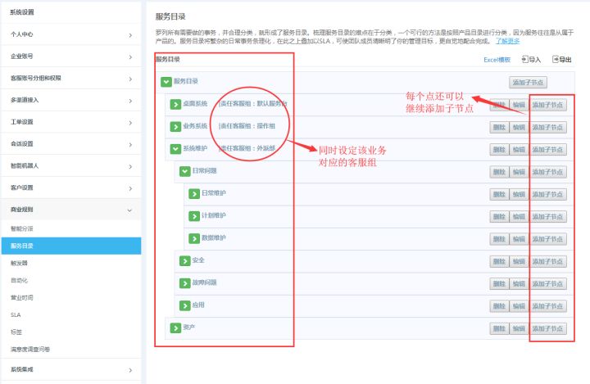Open 智能分派 in the sidebar menu

22,228
